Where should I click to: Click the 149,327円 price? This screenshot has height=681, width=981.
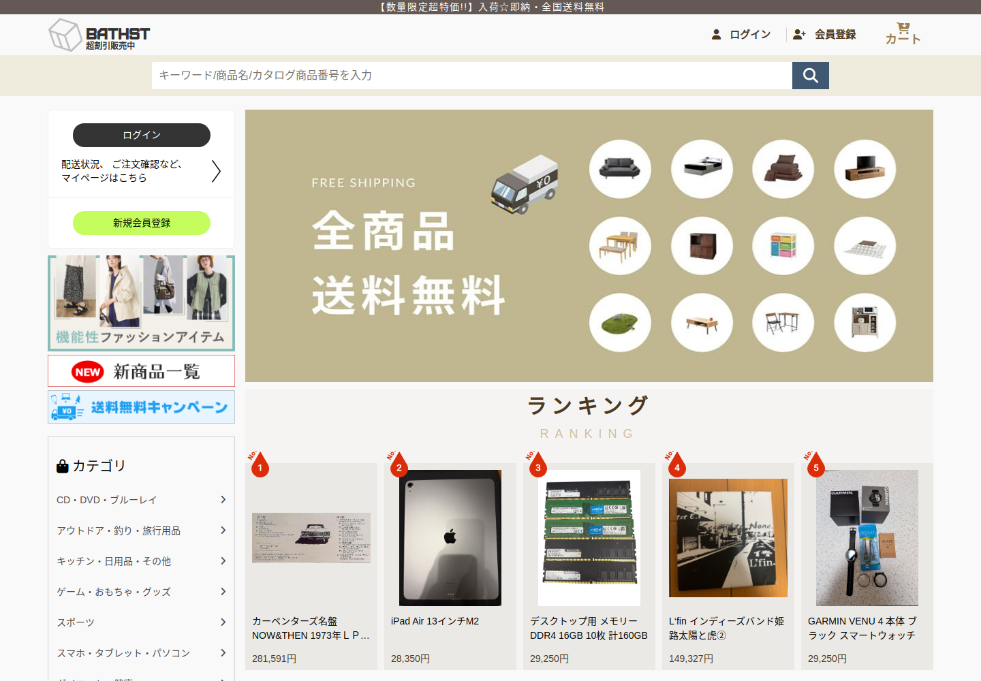click(691, 659)
